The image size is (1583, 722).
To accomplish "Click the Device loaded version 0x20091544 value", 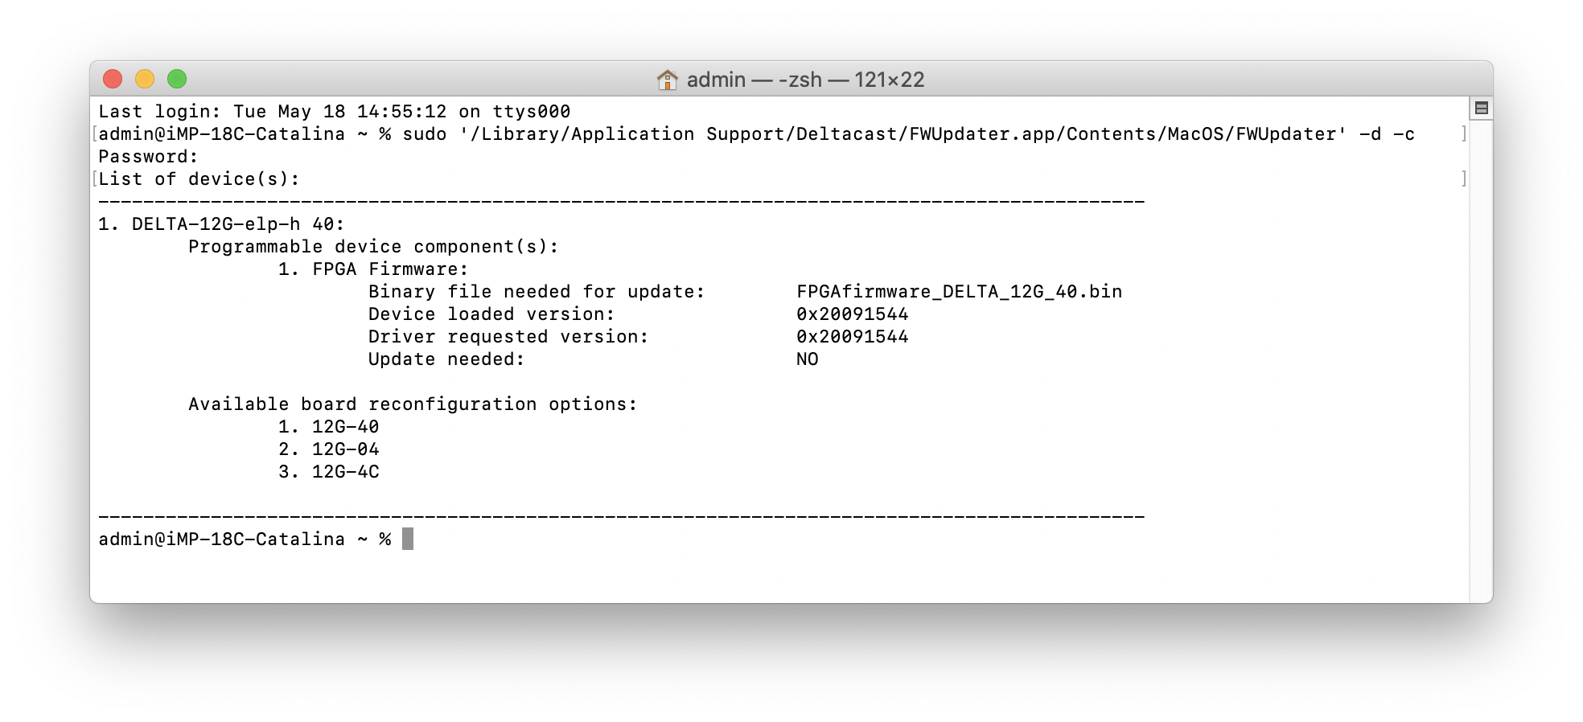I will click(x=852, y=314).
